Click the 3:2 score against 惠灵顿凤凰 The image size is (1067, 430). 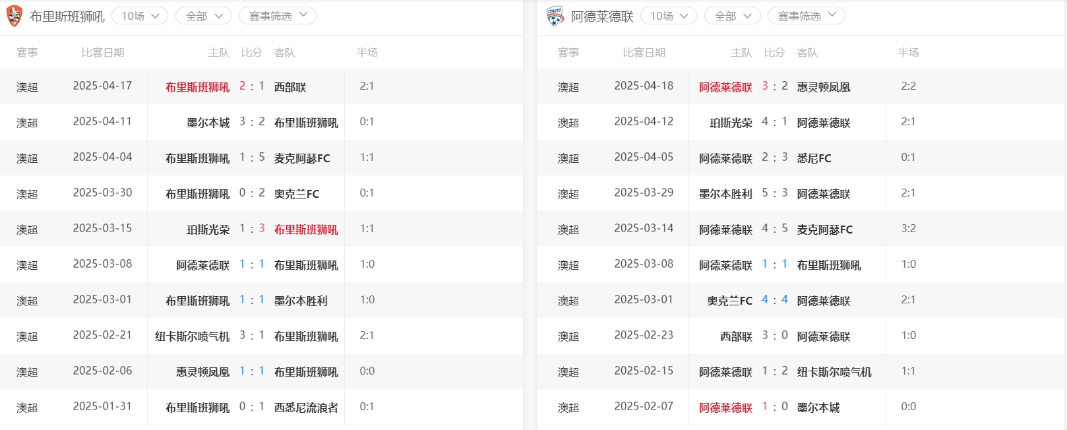click(x=775, y=86)
